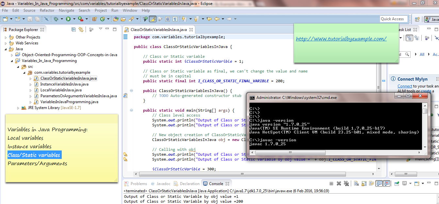
Task: Open the Window menu
Action: (130, 10)
